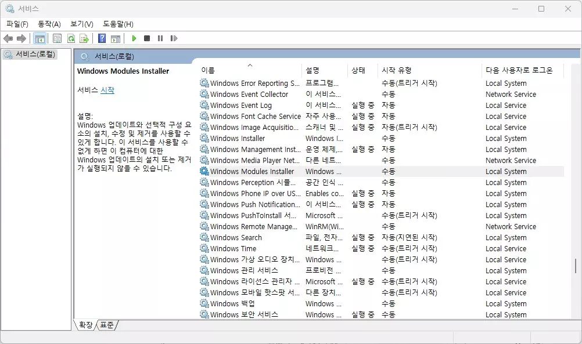This screenshot has height=344, width=582.
Task: Open the 보기(V) menu
Action: 82,24
